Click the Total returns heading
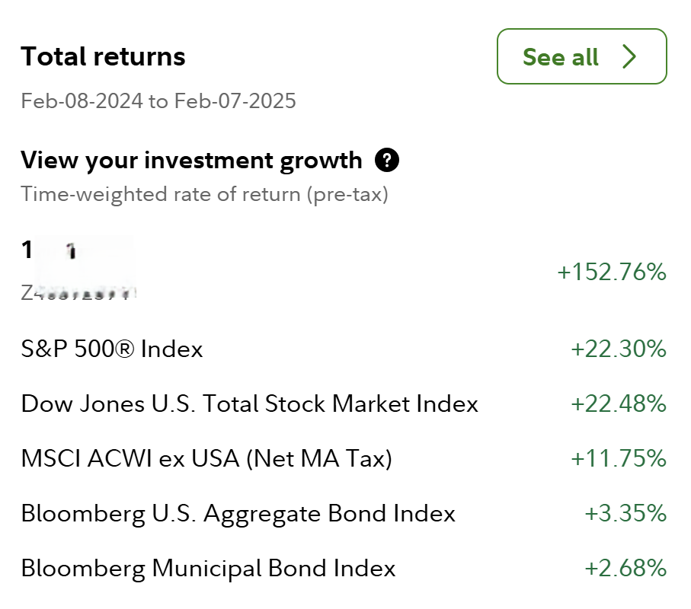691x609 pixels. pos(103,57)
